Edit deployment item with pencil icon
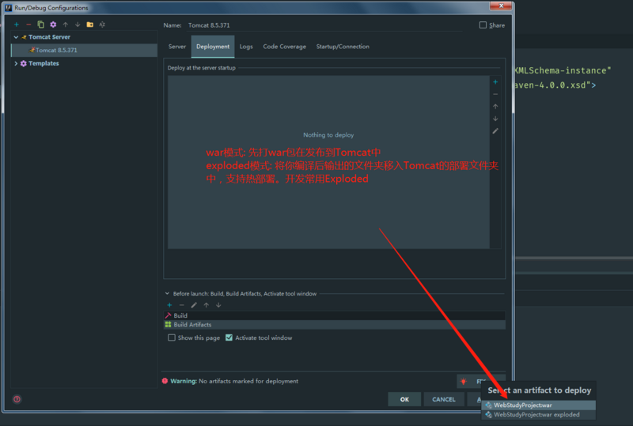This screenshot has height=426, width=633. (x=495, y=131)
